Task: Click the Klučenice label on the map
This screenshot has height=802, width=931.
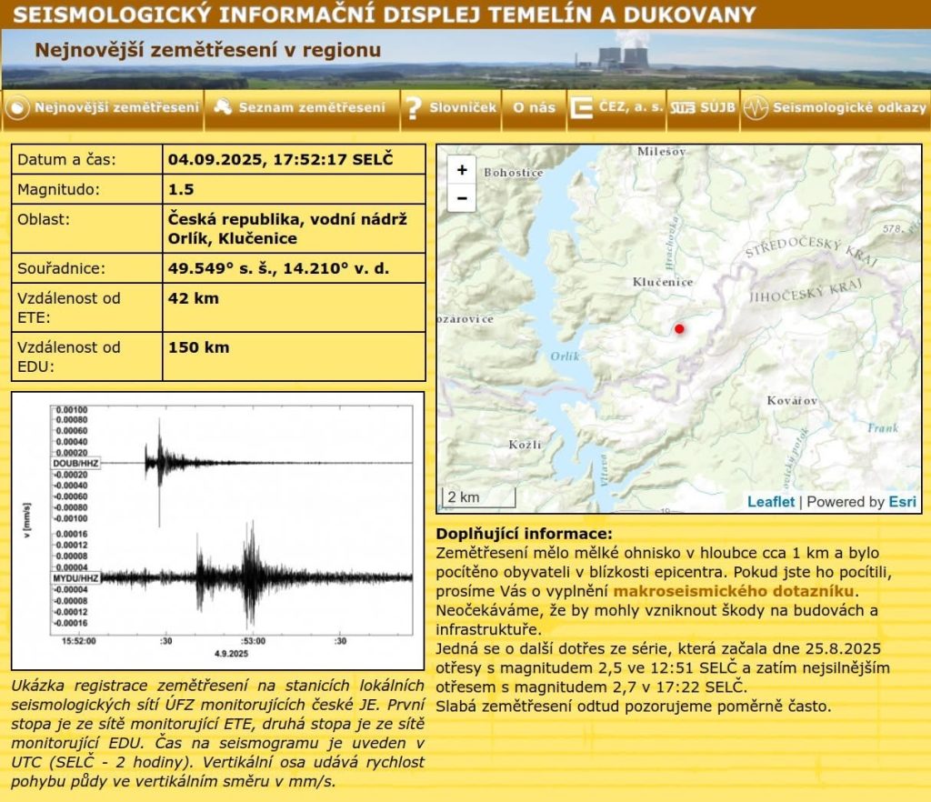Action: coord(663,282)
